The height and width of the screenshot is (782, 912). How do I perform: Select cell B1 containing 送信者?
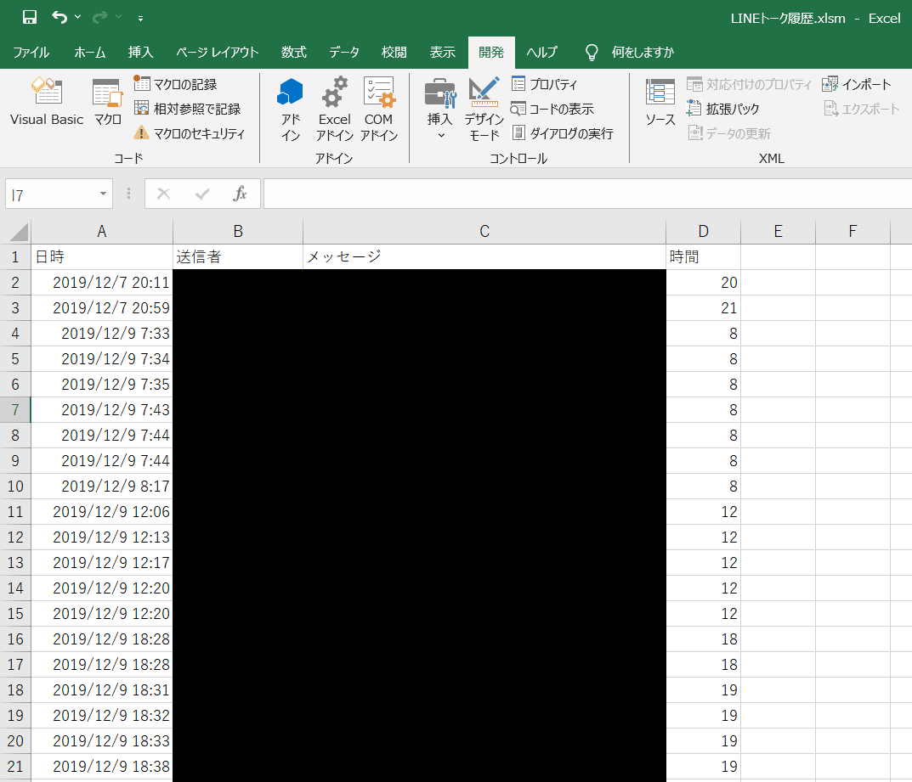238,256
